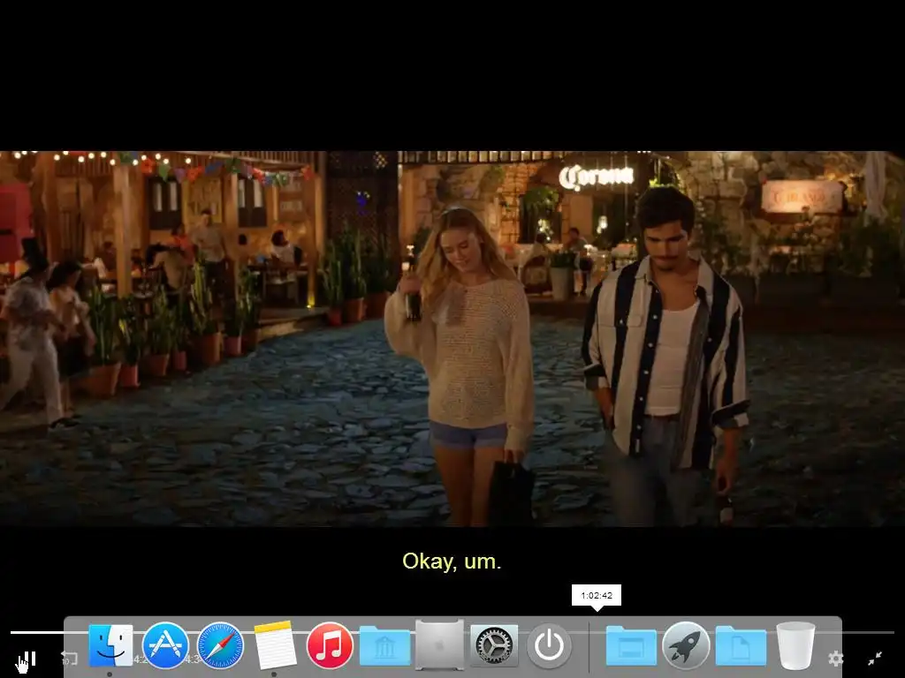Exit fullscreen with the collapse arrows icon
Viewport: 905px width, 678px height.
(x=875, y=658)
